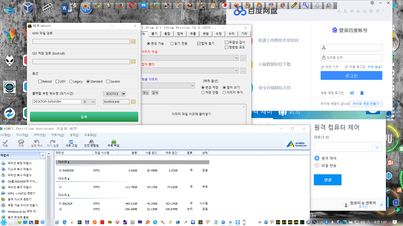This screenshot has width=403, height=226.
Task: Select the 읽기 전용 radio button in Dism
Action: (x=172, y=44)
